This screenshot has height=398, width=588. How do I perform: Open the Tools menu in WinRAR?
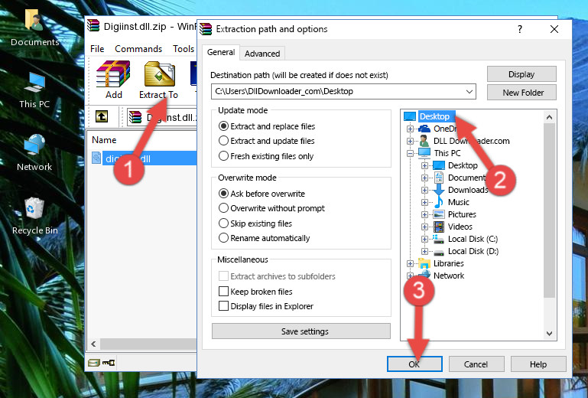pyautogui.click(x=184, y=49)
